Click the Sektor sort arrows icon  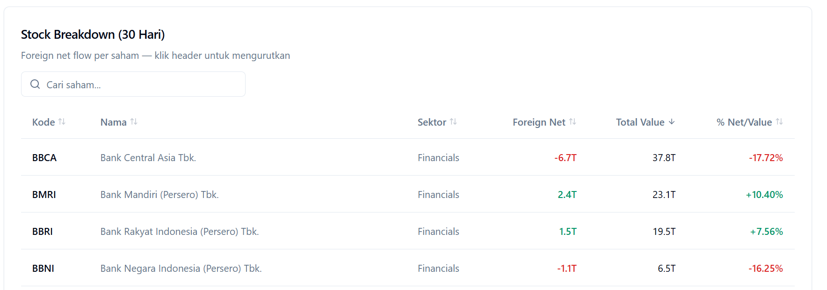click(x=453, y=122)
